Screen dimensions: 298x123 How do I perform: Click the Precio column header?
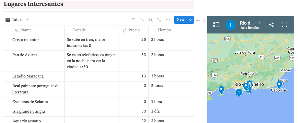[134, 30]
